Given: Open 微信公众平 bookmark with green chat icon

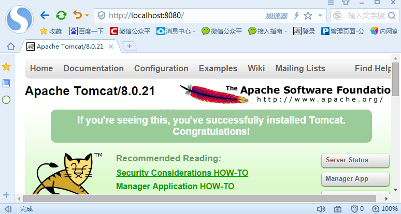Looking at the screenshot, I should tap(221, 31).
